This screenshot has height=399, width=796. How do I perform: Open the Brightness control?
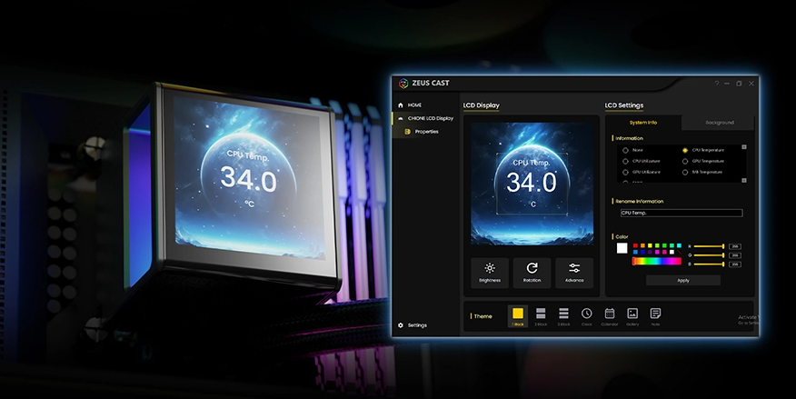490,273
